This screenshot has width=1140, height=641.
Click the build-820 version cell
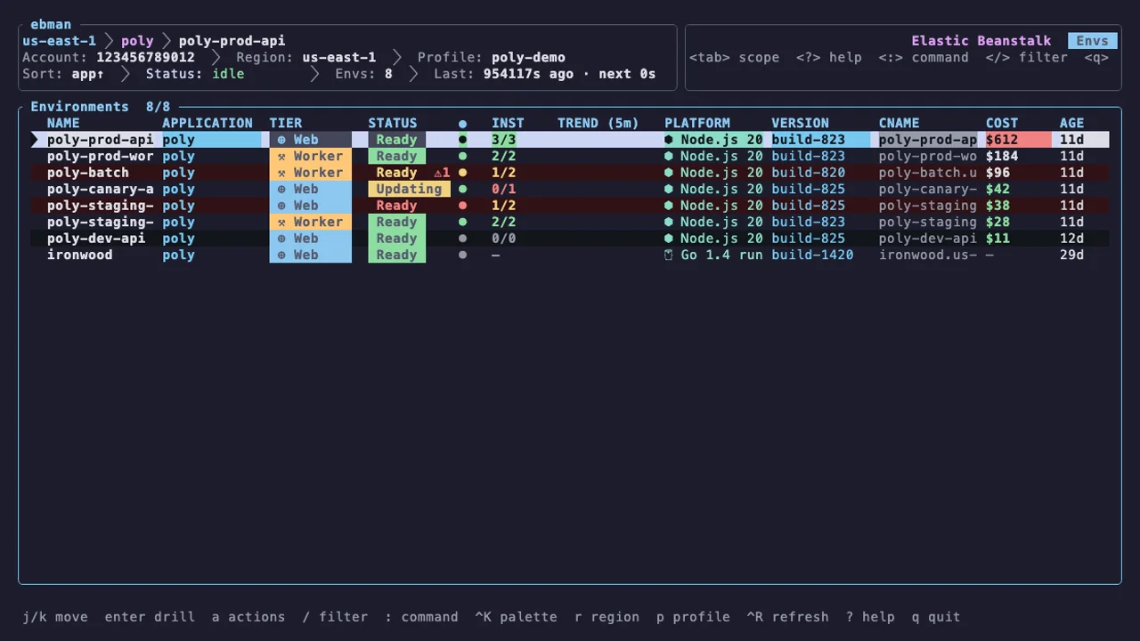(x=808, y=173)
